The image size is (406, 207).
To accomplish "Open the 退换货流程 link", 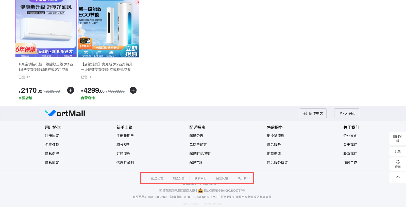I will [x=276, y=136].
